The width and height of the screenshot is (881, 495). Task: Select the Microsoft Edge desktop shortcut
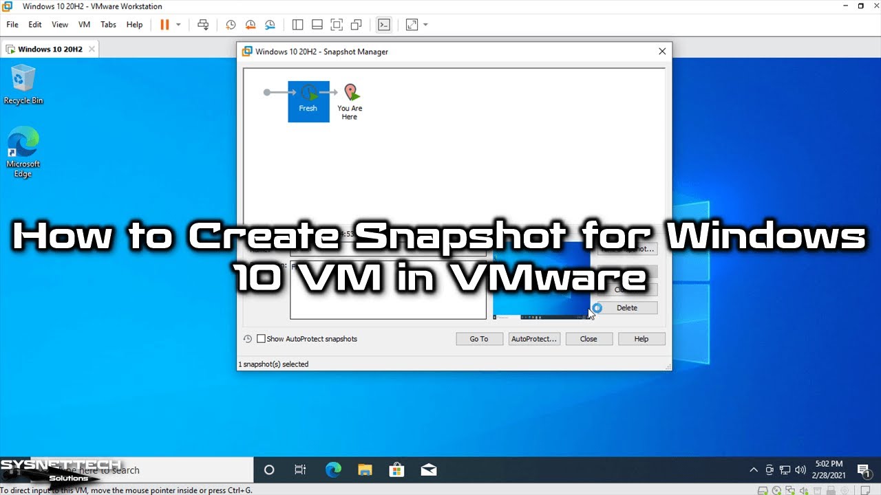click(x=23, y=153)
